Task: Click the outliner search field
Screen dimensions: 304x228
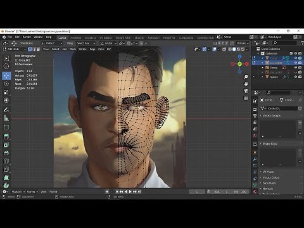Action: tap(284, 43)
